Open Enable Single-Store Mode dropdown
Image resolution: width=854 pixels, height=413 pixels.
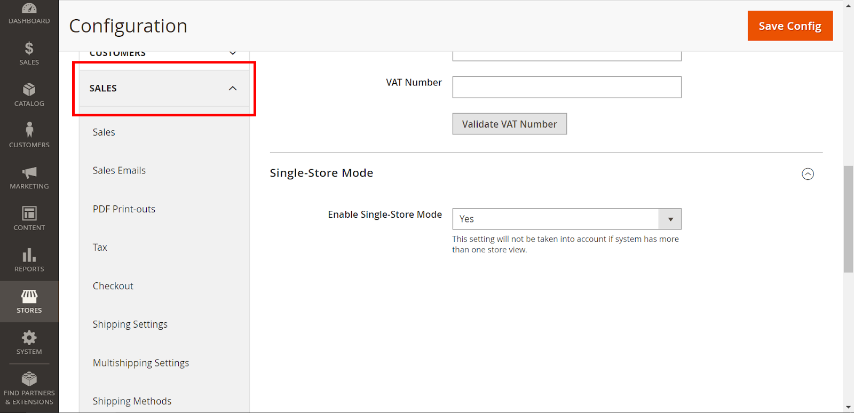click(x=566, y=219)
